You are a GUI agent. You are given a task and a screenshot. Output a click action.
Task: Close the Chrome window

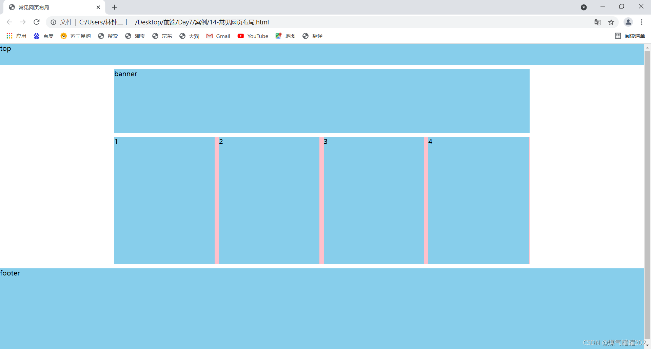(x=641, y=6)
